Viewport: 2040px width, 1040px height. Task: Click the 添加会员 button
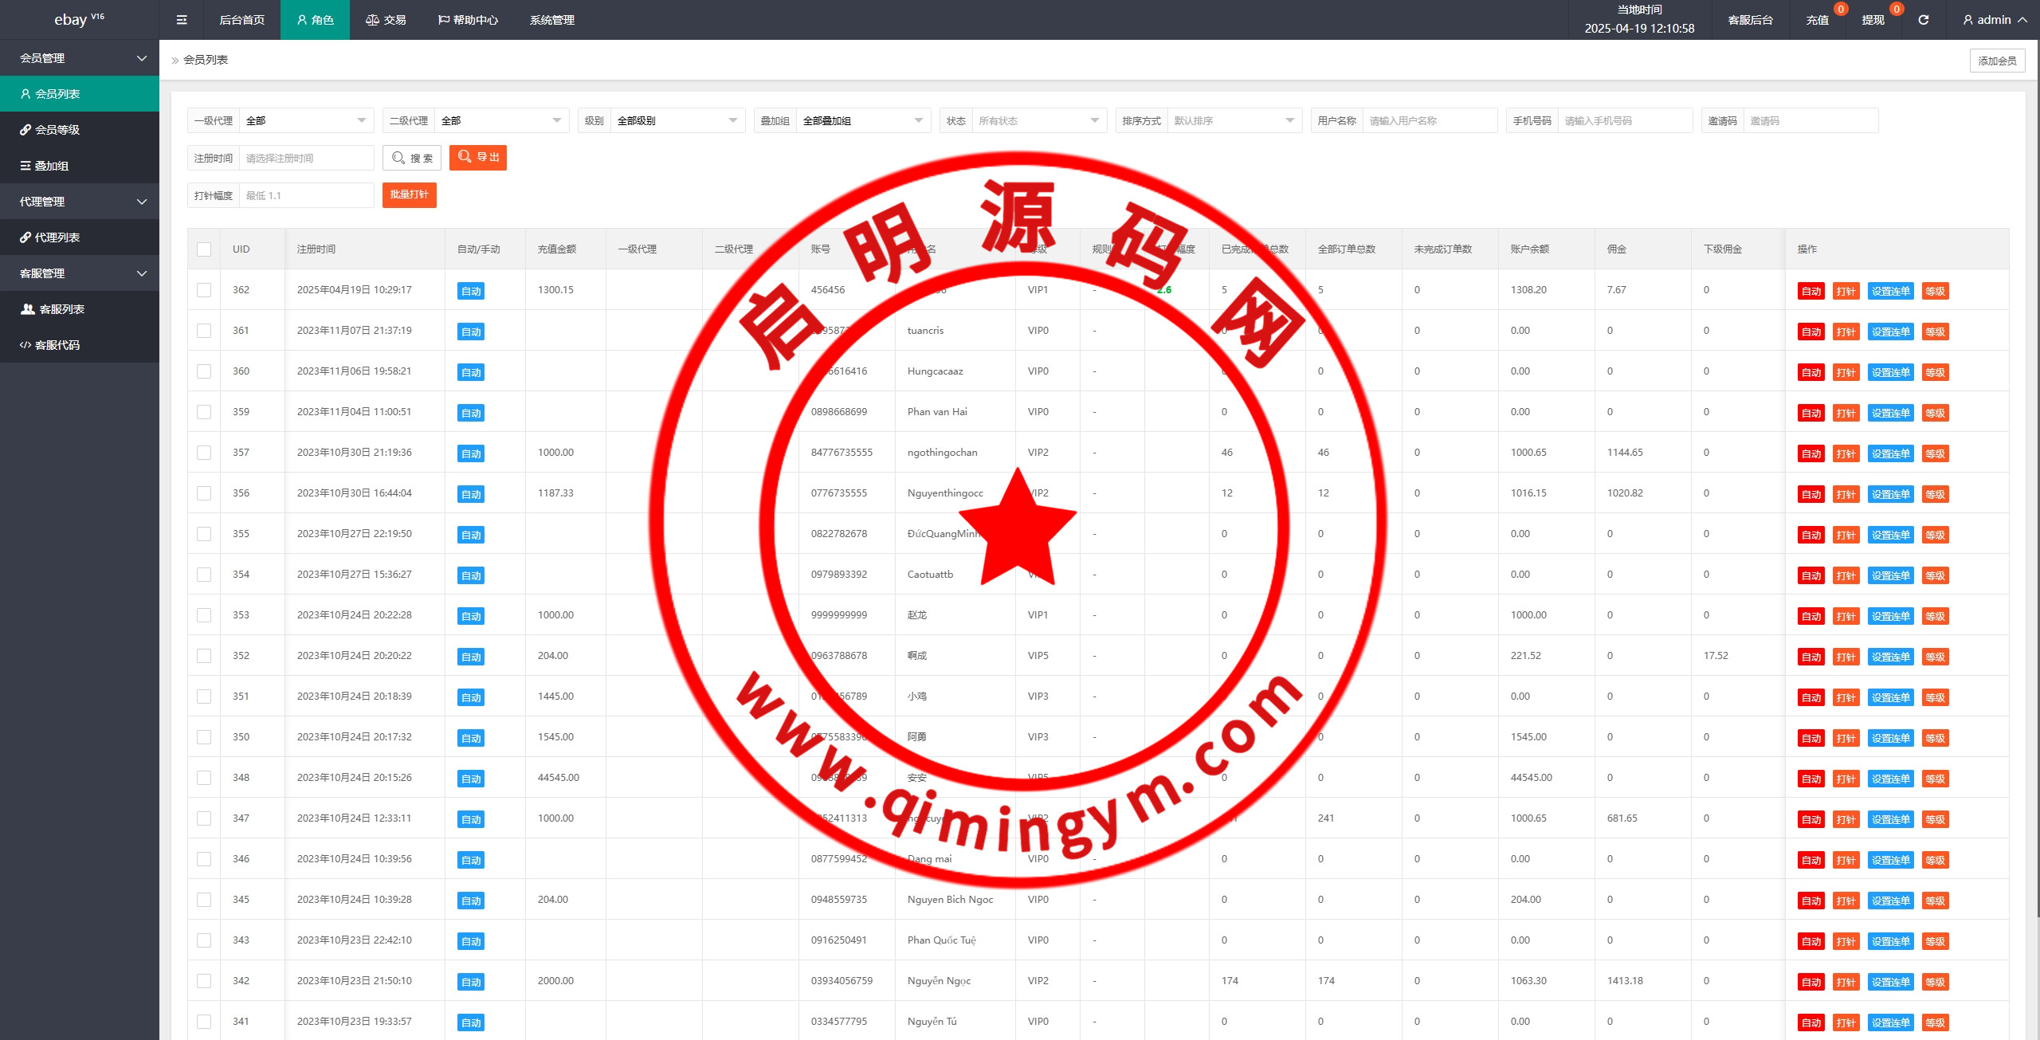(x=1996, y=61)
